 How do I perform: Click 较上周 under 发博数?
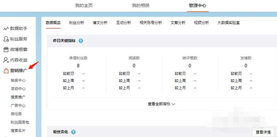pyautogui.click(x=236, y=81)
